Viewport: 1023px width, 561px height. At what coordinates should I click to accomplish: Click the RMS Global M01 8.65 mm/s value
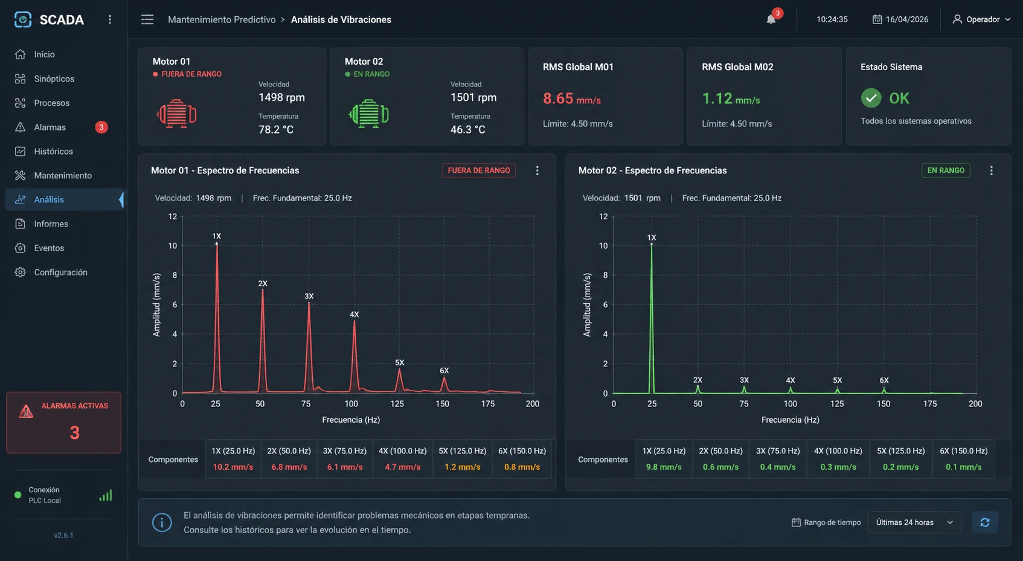pyautogui.click(x=571, y=98)
